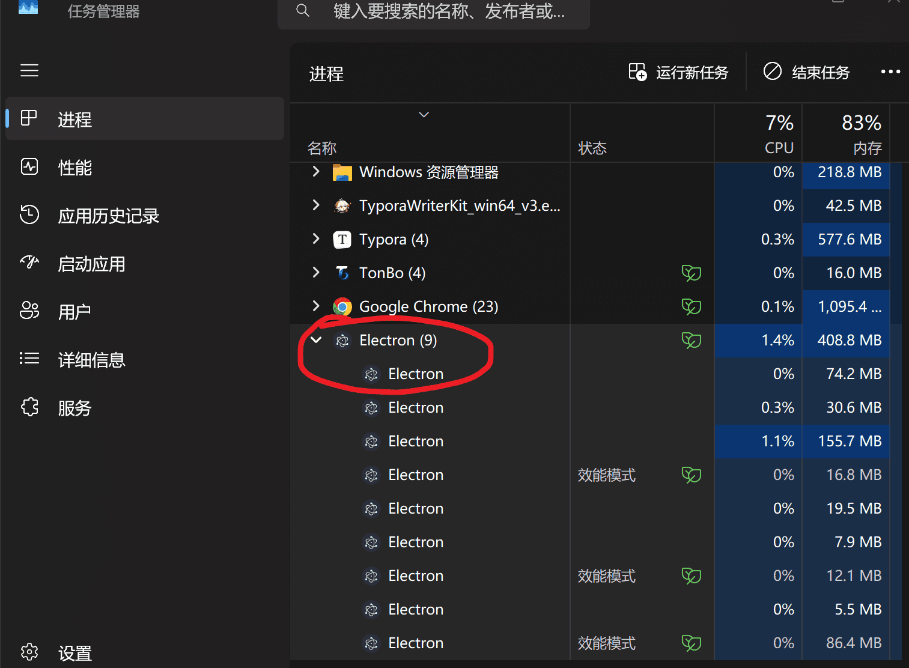
Task: Open the 服务 (Services) page
Action: point(145,407)
